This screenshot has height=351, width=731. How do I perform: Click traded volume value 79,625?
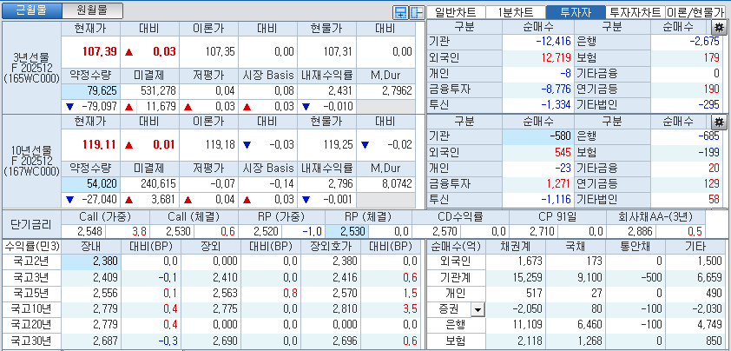102,90
